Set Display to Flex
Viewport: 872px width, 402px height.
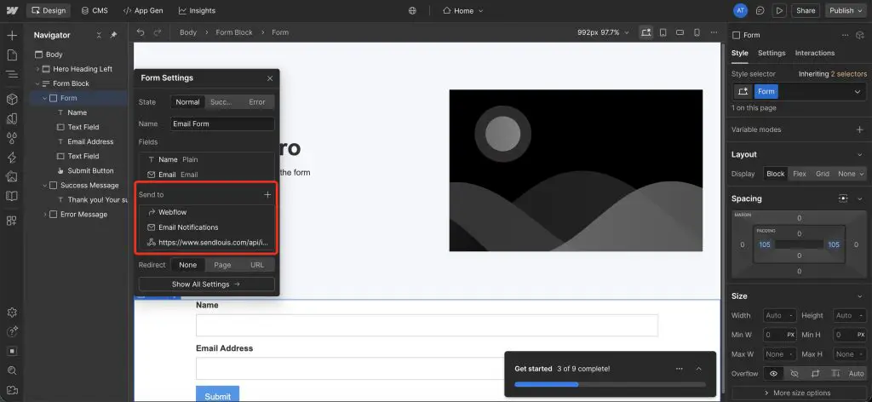coord(799,174)
